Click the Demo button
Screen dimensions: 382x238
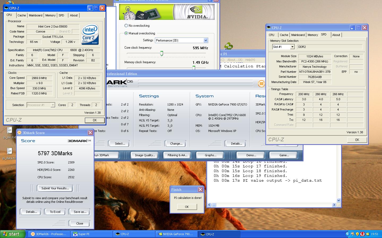point(251,155)
